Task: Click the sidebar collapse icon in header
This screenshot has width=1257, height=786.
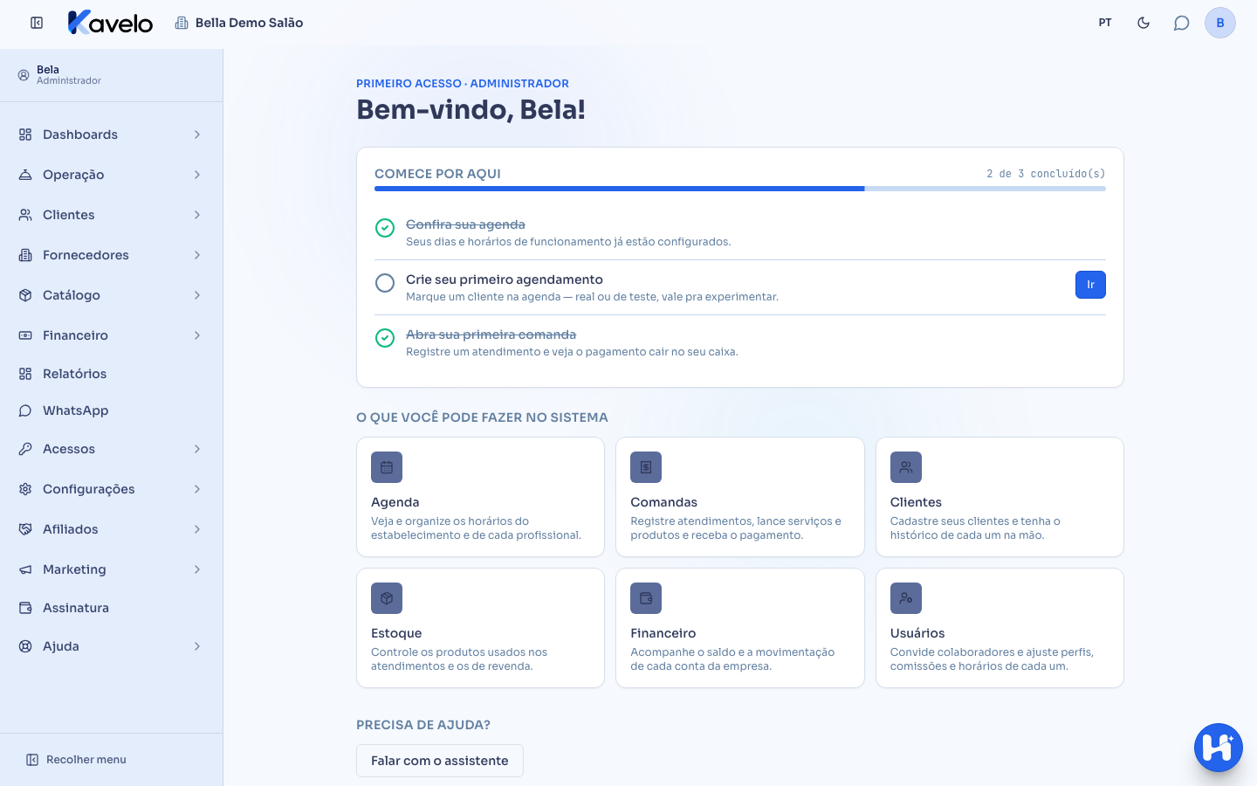Action: (37, 23)
